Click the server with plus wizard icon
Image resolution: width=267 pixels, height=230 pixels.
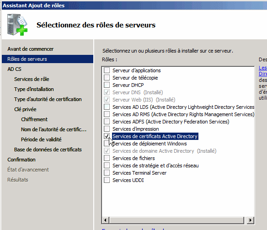coord(17,25)
